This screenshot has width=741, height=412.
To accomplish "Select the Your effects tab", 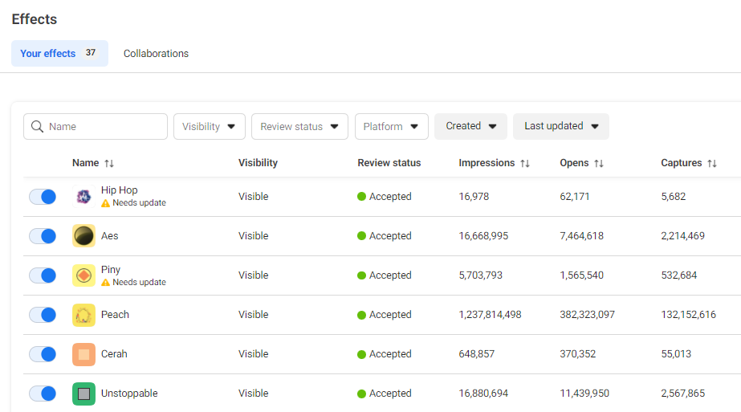I will click(59, 54).
